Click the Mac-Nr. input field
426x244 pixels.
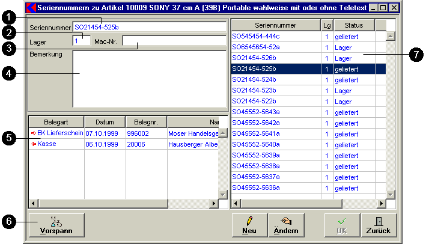click(x=174, y=42)
